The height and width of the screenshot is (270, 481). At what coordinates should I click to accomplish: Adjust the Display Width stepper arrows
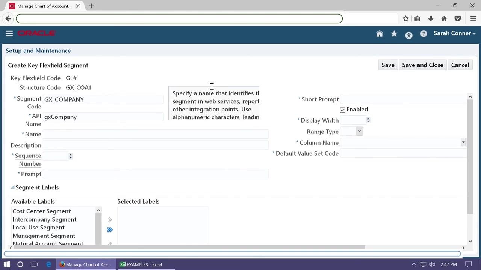[x=368, y=120]
